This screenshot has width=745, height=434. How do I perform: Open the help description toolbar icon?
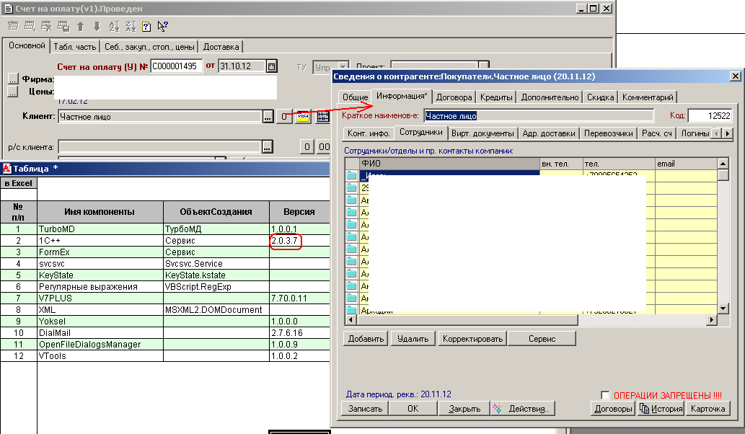point(146,27)
